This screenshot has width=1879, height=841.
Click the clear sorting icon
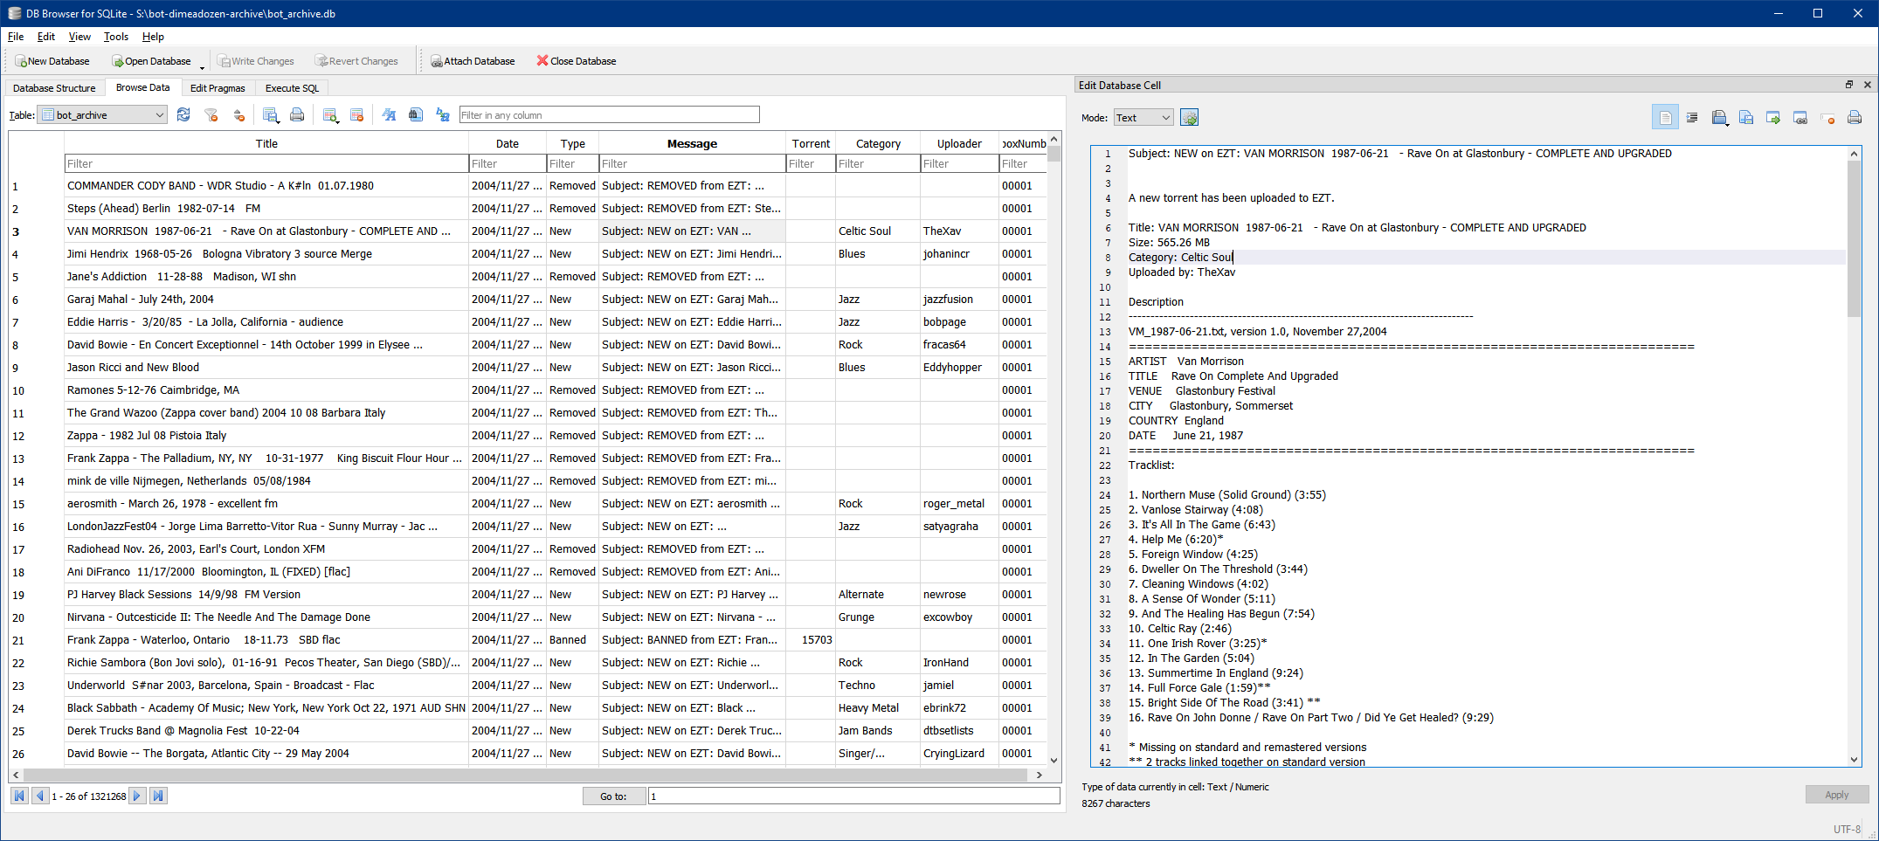tap(238, 115)
